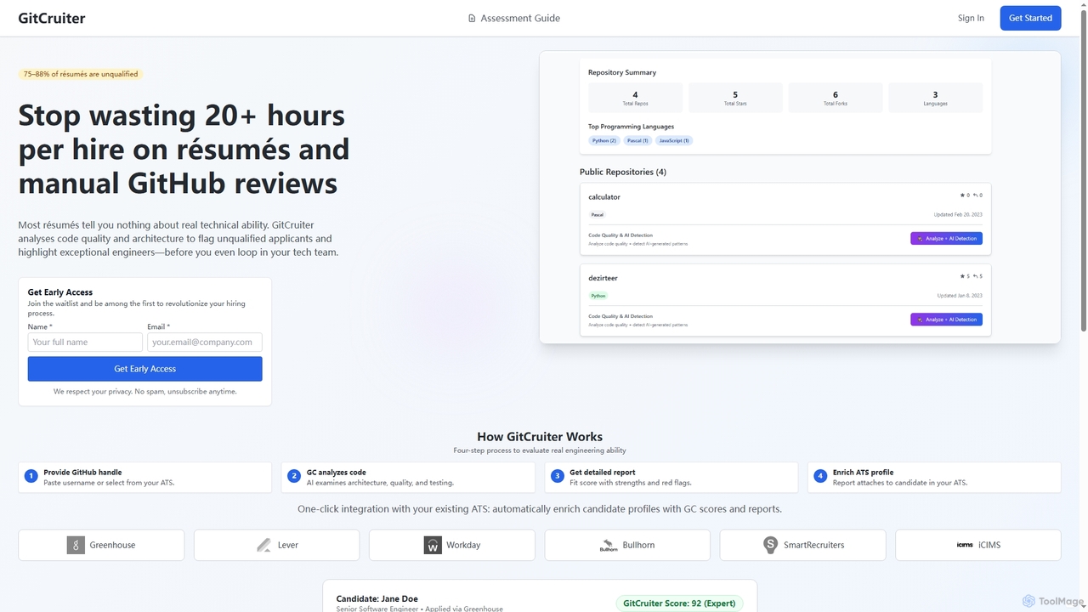Click the Bullhorn integration card
Screen dimensions: 1088x612
click(627, 545)
